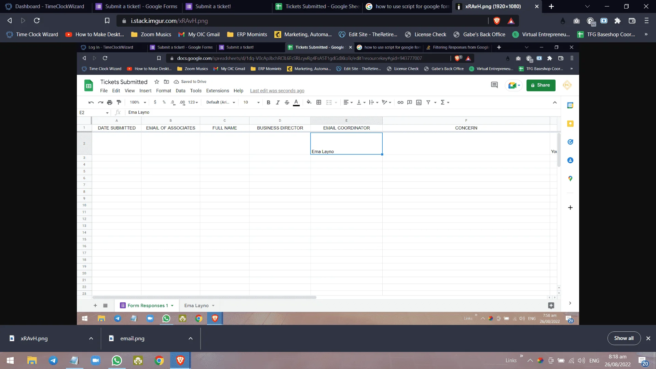Open Google Tasks in the Sheets side panel
656x369 pixels.
570,142
